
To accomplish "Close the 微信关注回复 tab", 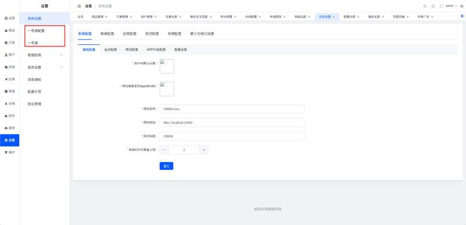I will (211, 17).
